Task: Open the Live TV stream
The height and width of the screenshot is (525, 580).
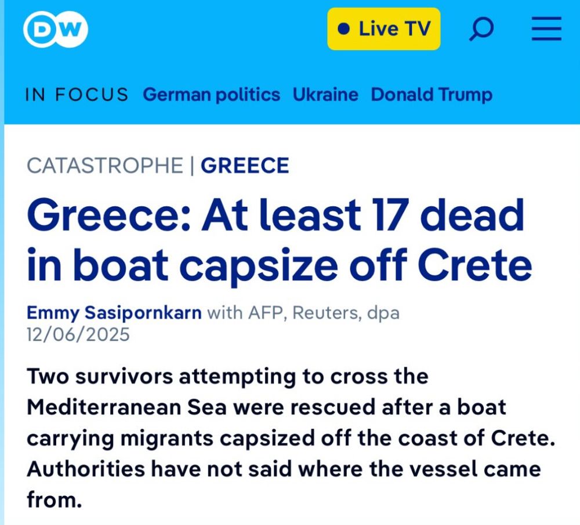Action: click(383, 28)
